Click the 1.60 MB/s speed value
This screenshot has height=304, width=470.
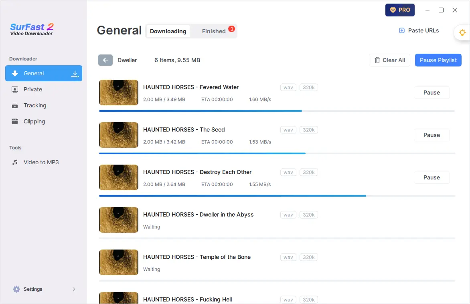260,99
